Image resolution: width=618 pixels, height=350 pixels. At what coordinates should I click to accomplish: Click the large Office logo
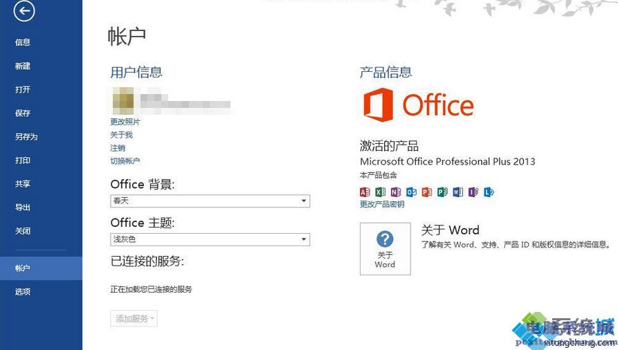pos(418,105)
